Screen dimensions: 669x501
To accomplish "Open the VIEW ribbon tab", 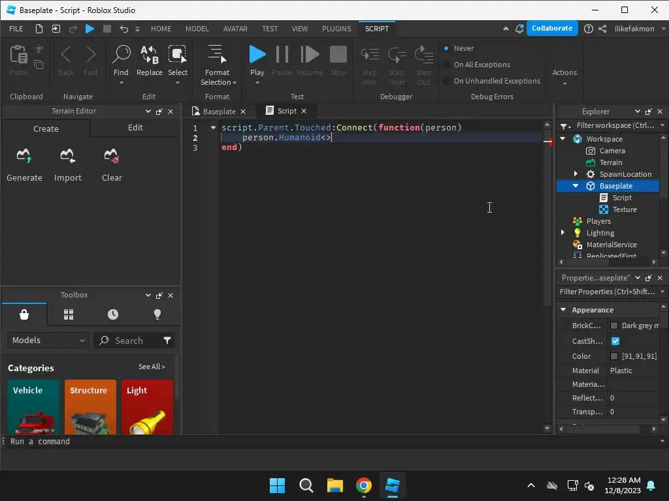I will [299, 29].
